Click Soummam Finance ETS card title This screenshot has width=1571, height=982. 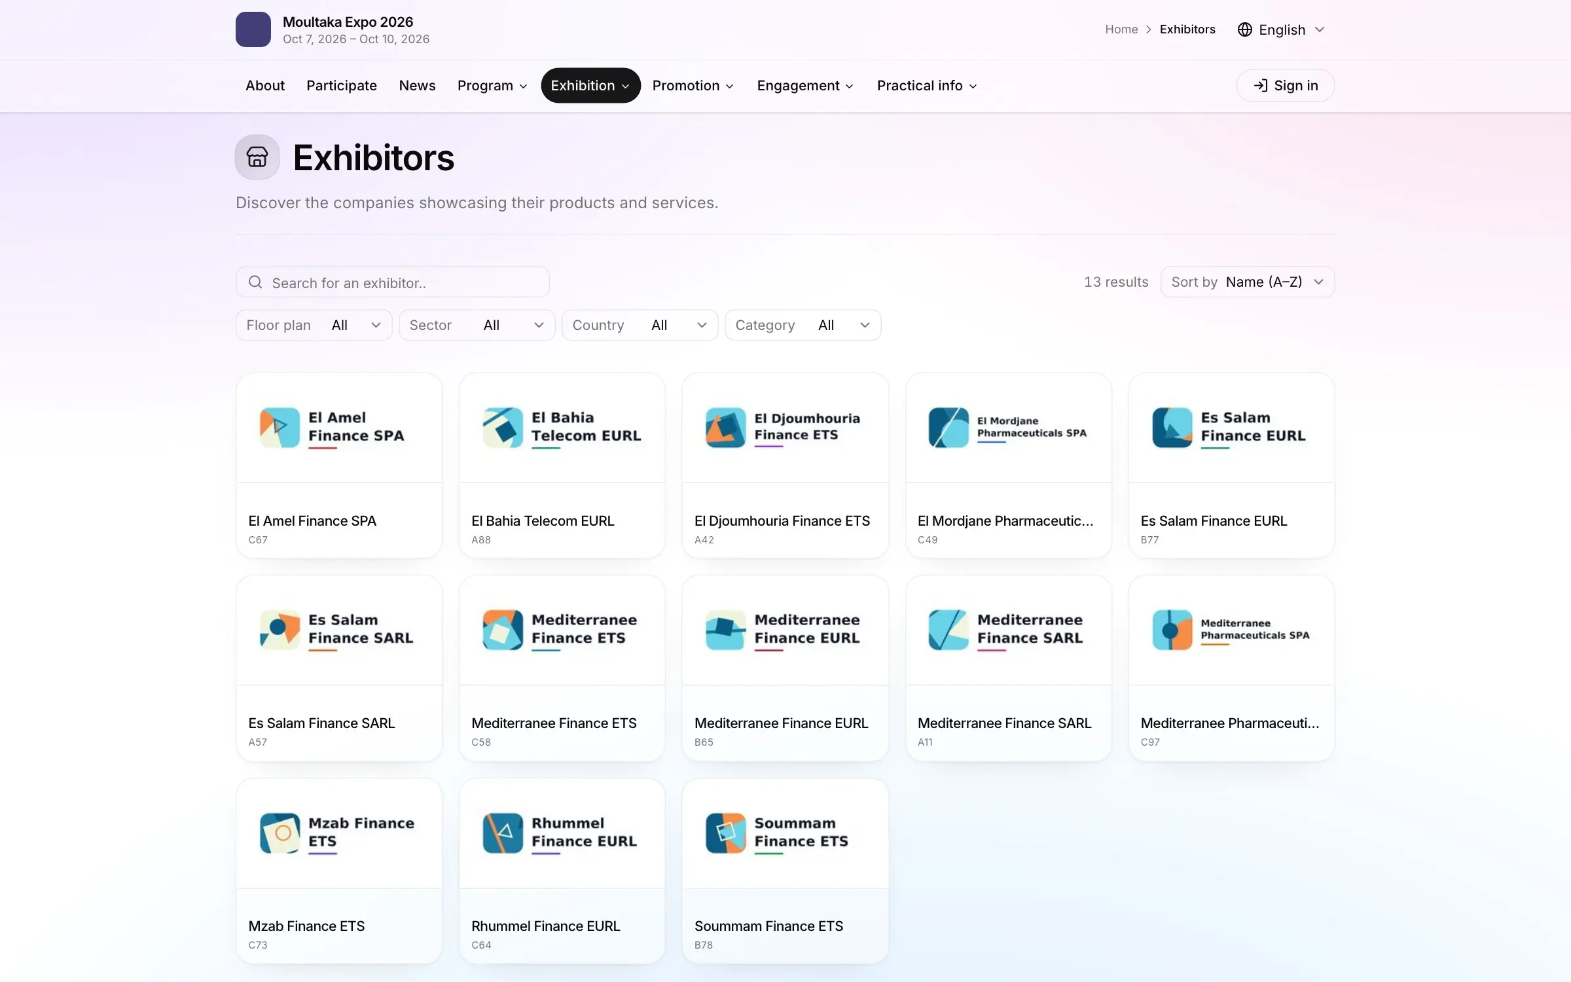768,926
